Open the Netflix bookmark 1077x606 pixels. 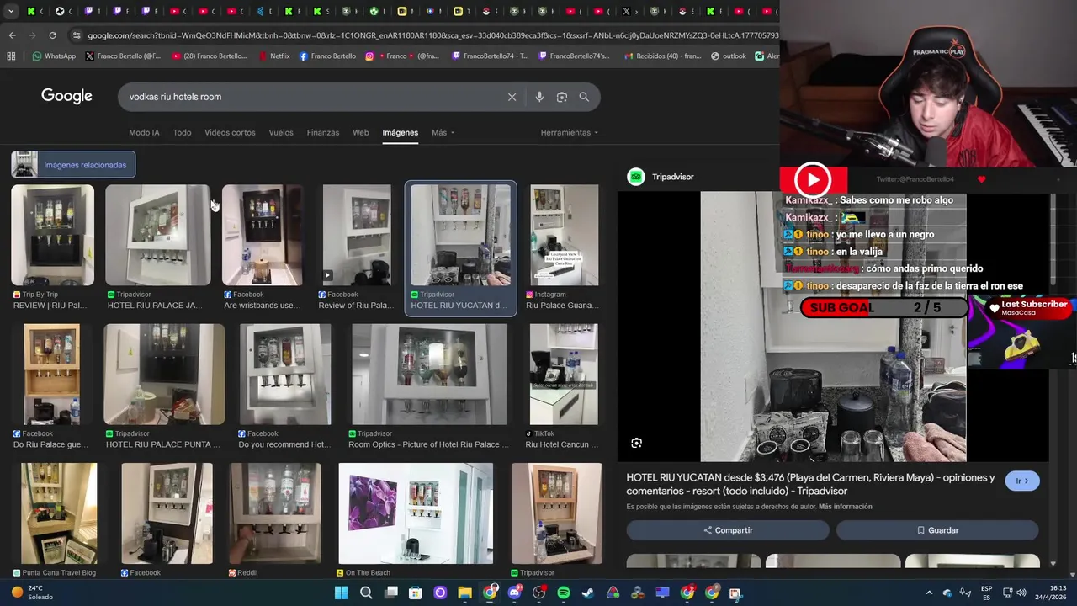tap(274, 56)
